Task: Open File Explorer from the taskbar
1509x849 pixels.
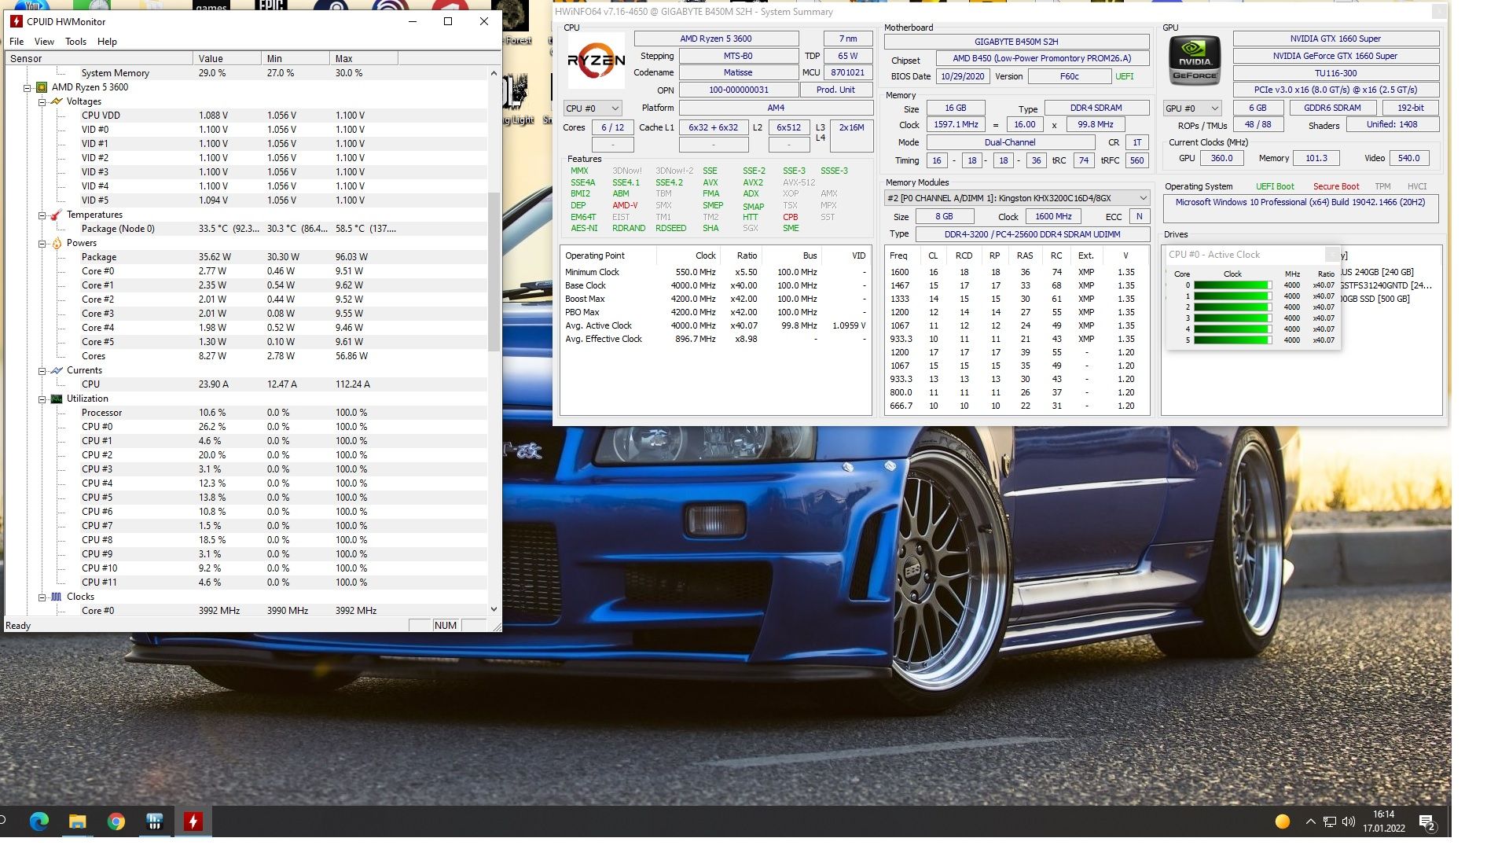Action: click(x=77, y=822)
